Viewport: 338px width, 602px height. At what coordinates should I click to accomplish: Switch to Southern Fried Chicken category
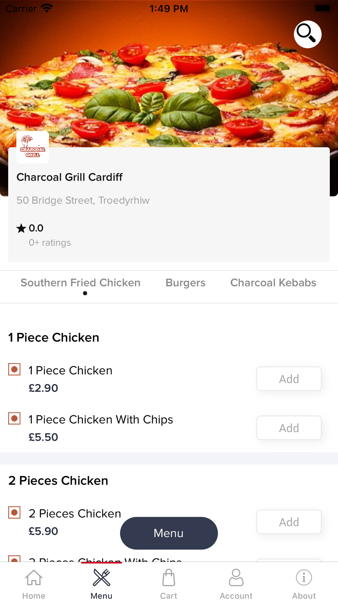tap(80, 283)
